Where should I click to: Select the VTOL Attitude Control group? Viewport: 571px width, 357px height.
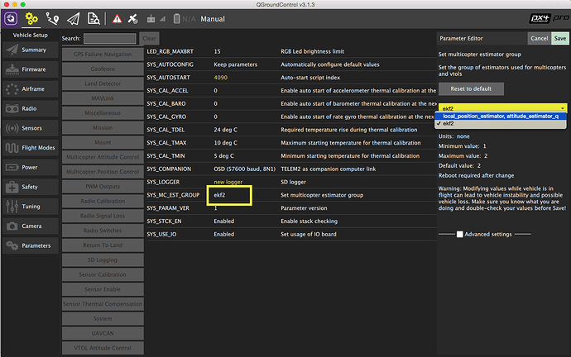[x=103, y=348]
